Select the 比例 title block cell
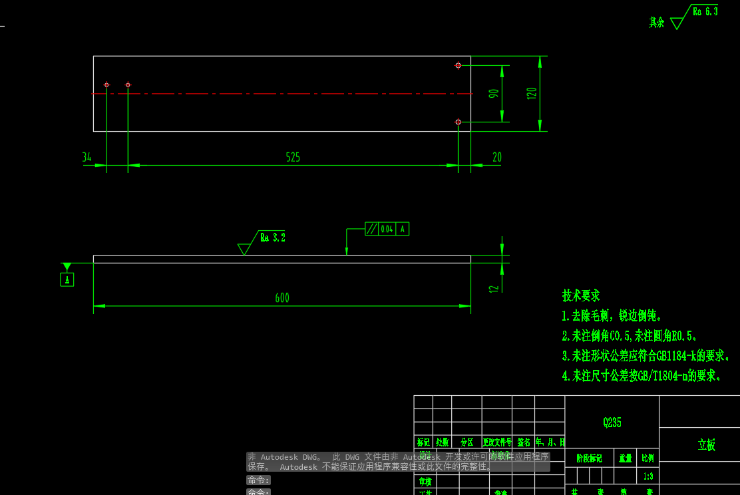This screenshot has height=495, width=740. (648, 458)
